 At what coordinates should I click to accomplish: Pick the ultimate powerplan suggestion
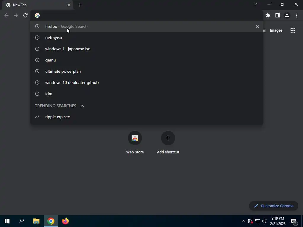147,71
